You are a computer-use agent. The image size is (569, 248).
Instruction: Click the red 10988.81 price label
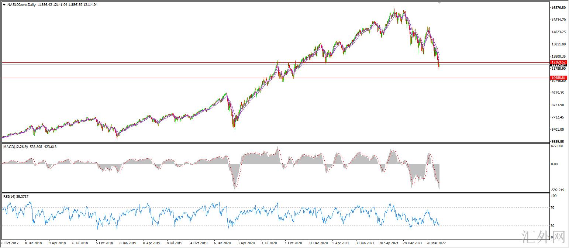tap(558, 78)
